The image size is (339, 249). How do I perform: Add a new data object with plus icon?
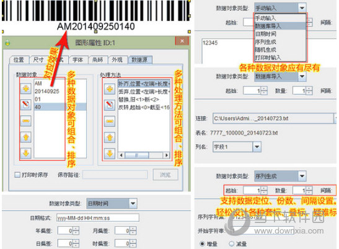tap(26, 89)
